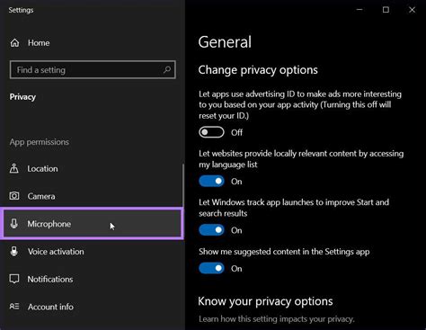Turn off suggested content toggle

211,268
